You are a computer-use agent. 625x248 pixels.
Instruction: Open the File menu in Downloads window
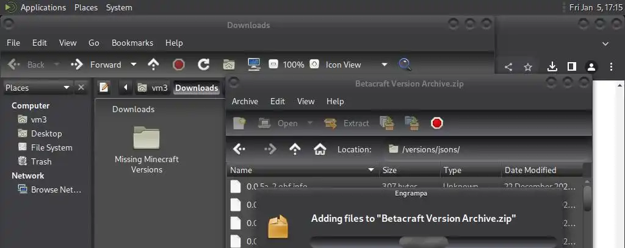coord(13,43)
